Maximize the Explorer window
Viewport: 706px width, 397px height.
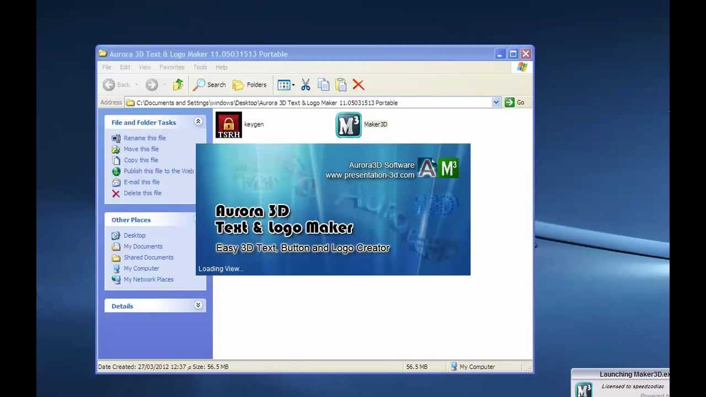click(x=513, y=53)
